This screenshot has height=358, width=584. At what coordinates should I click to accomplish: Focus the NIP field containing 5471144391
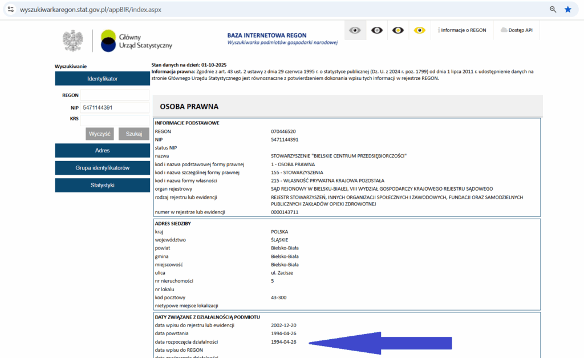115,107
